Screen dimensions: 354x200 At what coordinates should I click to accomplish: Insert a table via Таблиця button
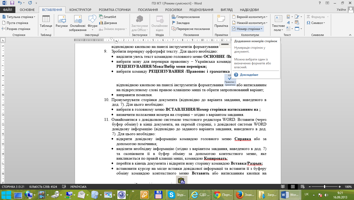(46, 23)
